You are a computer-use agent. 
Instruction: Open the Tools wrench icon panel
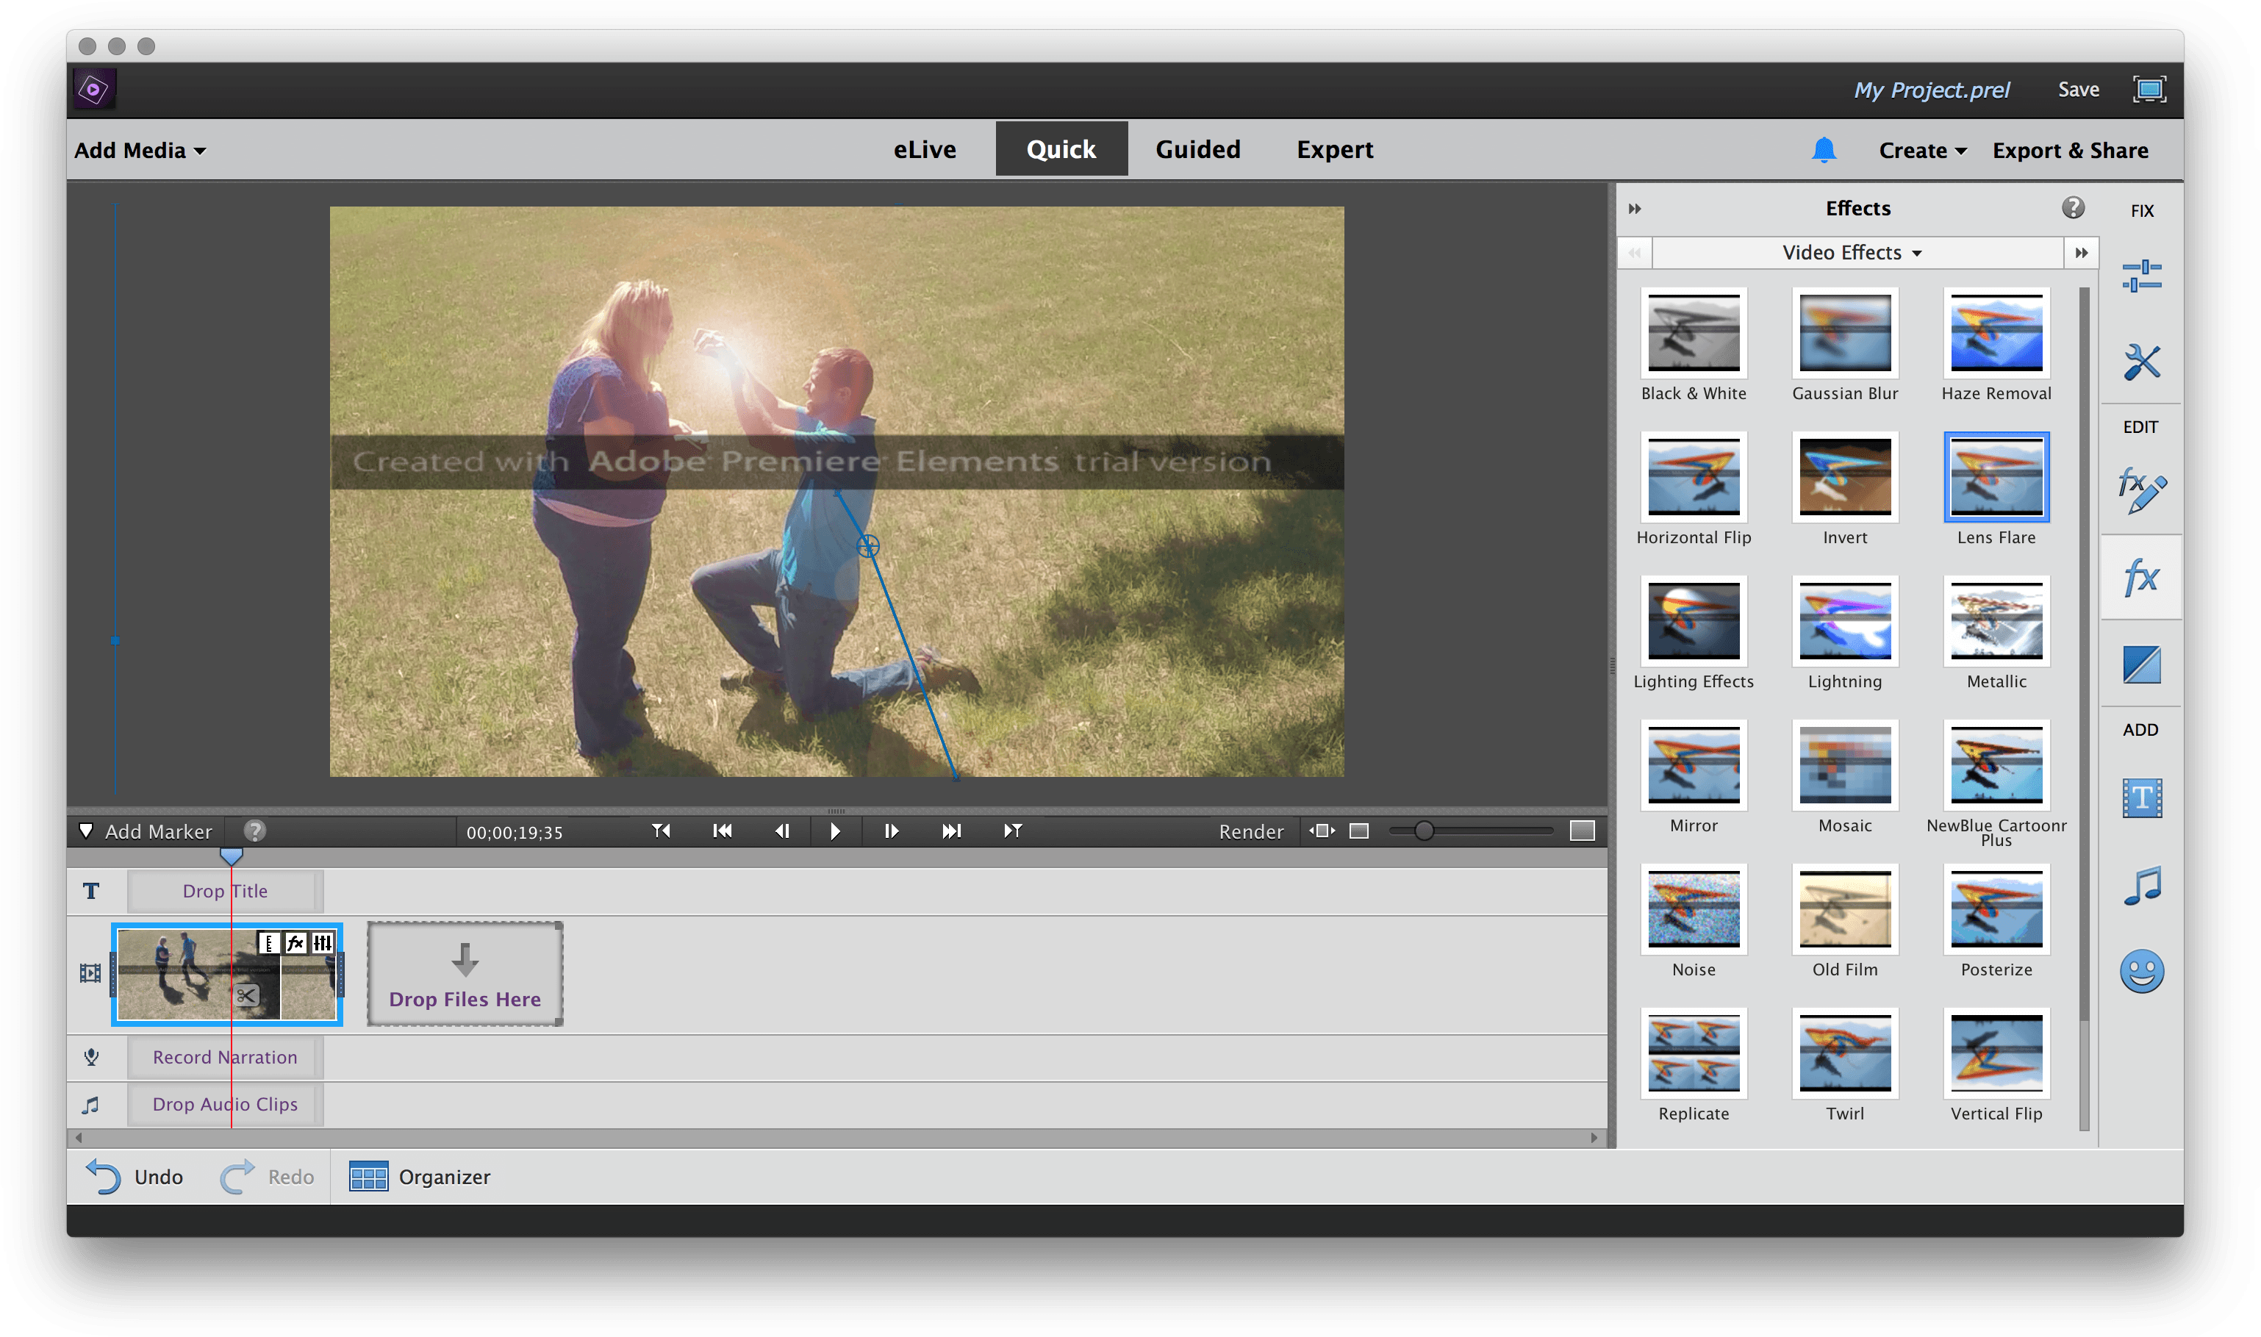pyautogui.click(x=2141, y=362)
